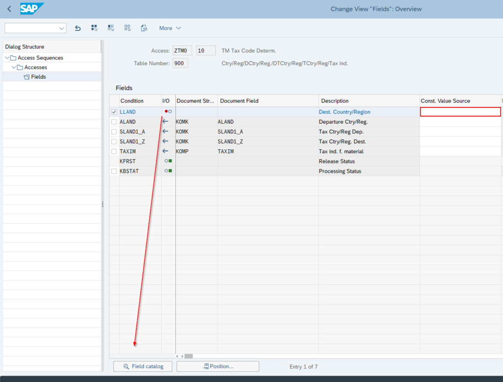Click the Position... button
This screenshot has height=382, width=503.
218,366
